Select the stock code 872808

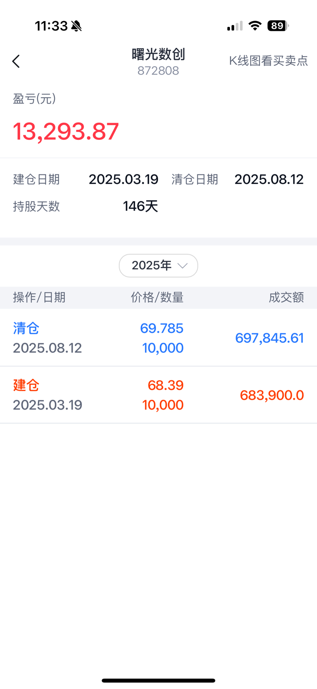click(x=158, y=71)
